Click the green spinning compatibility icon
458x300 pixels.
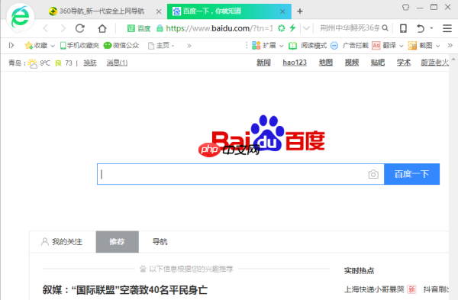pyautogui.click(x=281, y=28)
